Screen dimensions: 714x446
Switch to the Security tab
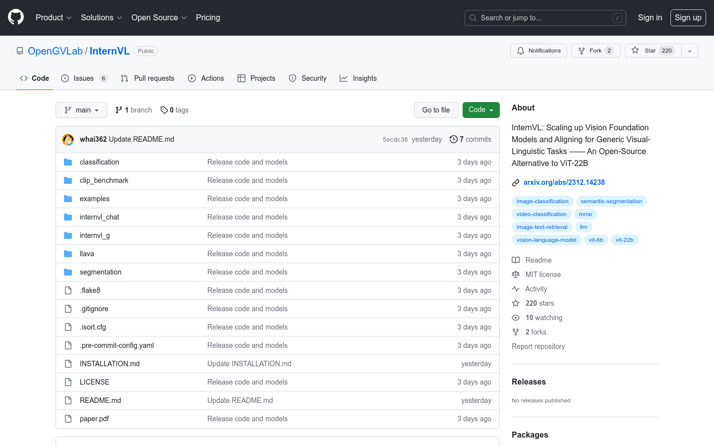[x=308, y=78]
